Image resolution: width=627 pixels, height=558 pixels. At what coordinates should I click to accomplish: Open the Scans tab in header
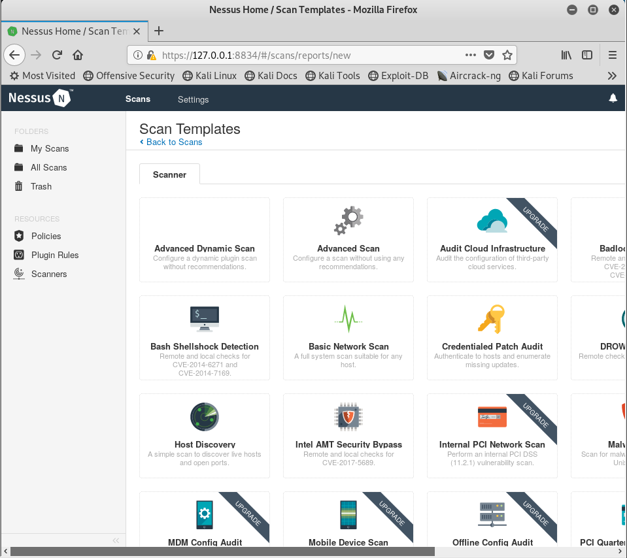point(138,99)
